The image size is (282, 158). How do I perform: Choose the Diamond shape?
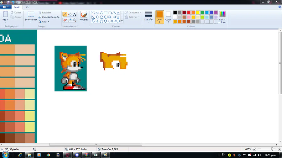(x=97, y=17)
